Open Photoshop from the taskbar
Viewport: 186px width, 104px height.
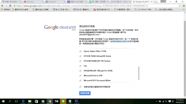click(76, 101)
